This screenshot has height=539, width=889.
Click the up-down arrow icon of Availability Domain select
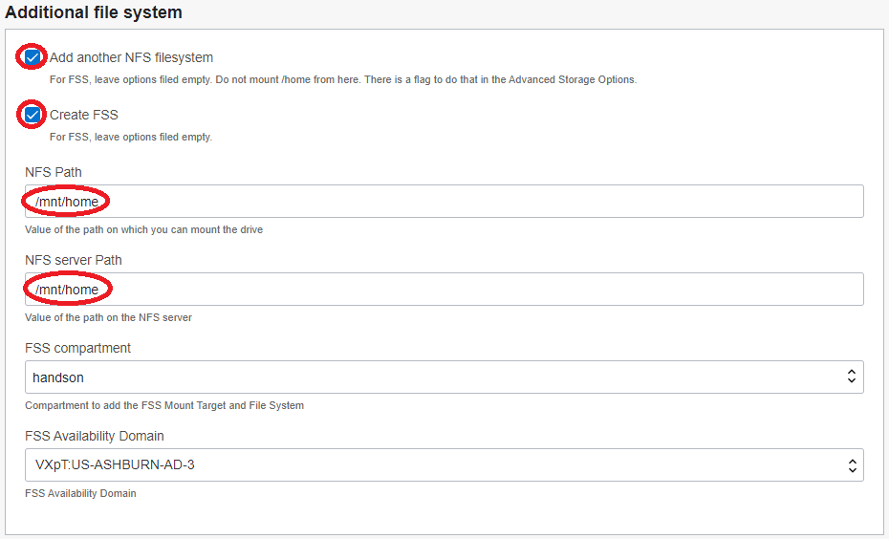click(x=851, y=465)
